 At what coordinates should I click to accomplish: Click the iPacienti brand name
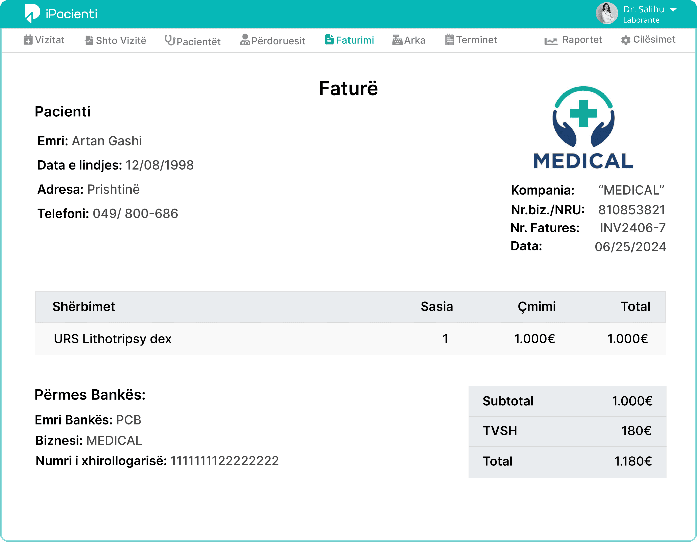pos(72,14)
